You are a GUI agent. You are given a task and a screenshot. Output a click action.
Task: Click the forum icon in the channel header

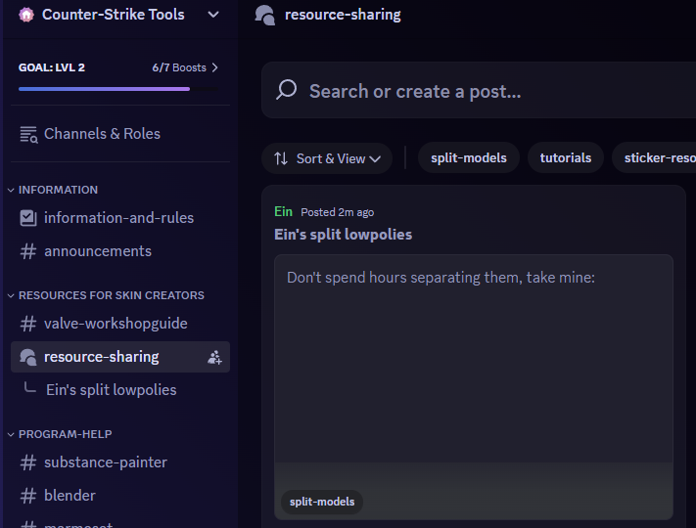coord(264,15)
